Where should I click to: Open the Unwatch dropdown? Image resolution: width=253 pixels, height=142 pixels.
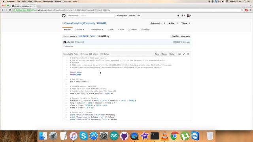(156, 23)
